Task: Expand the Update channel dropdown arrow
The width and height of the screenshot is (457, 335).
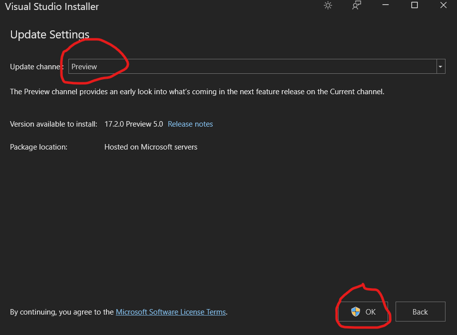Action: tap(440, 66)
